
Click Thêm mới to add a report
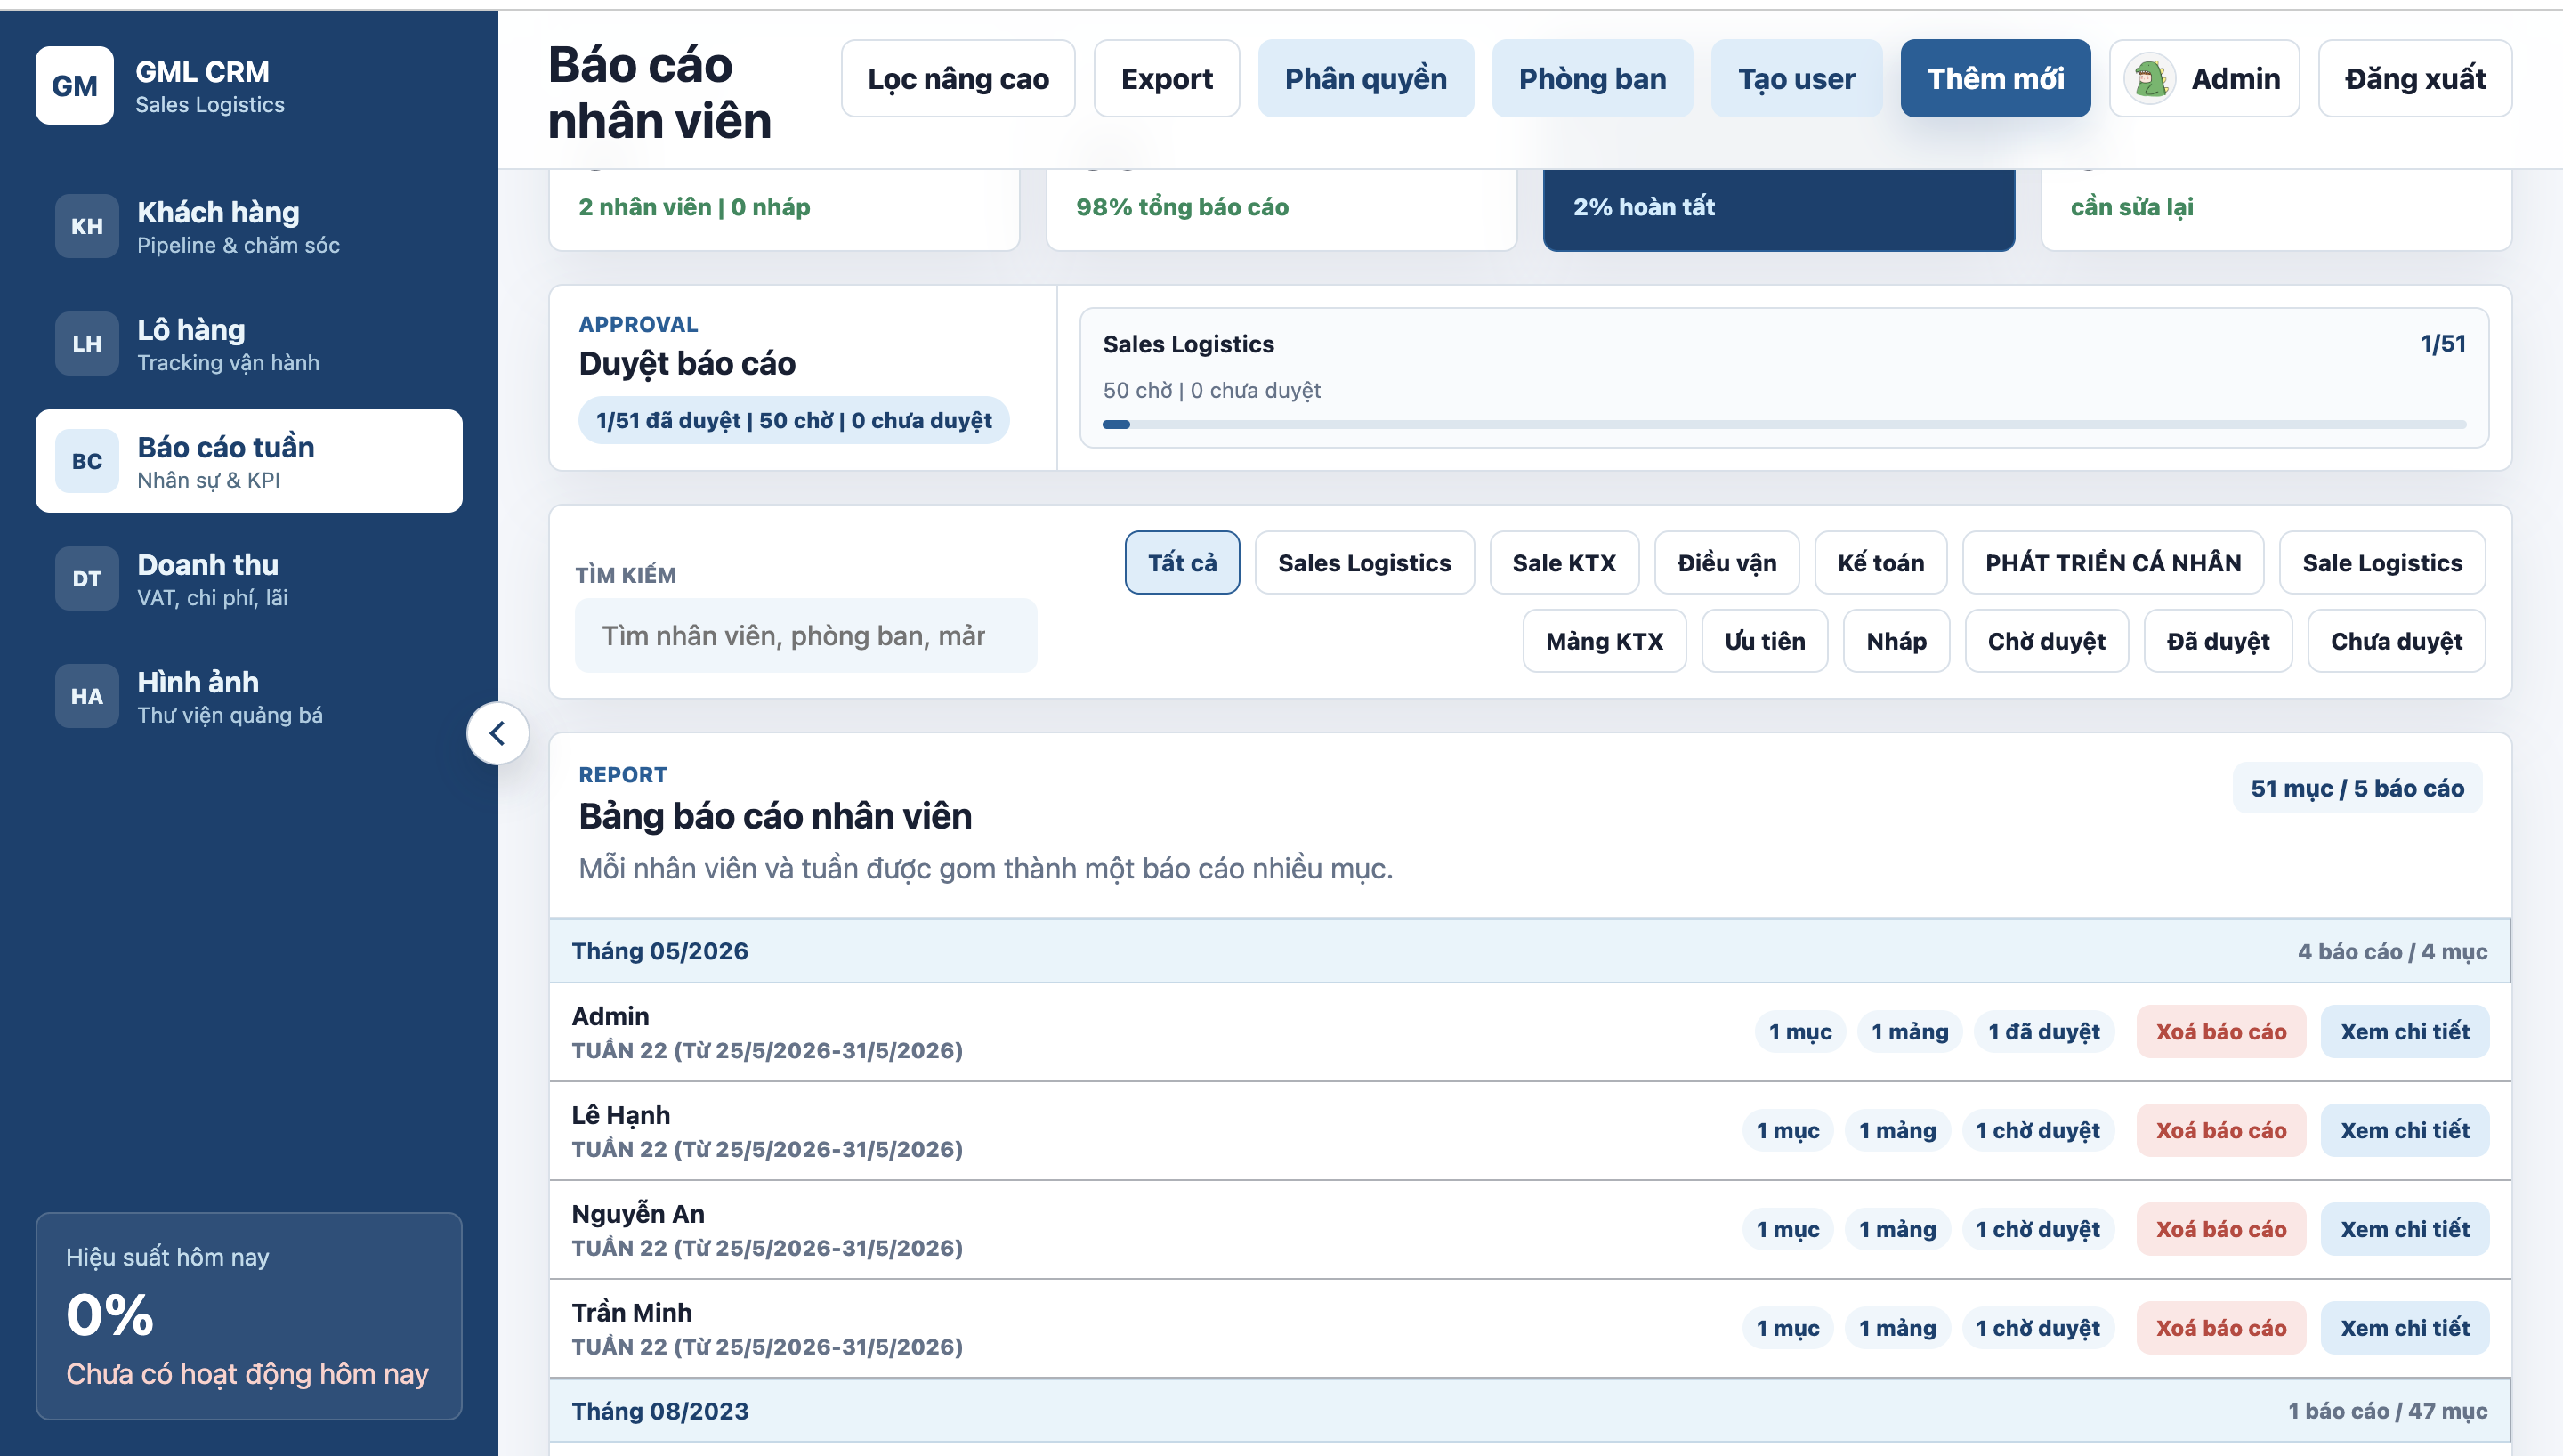(1996, 79)
